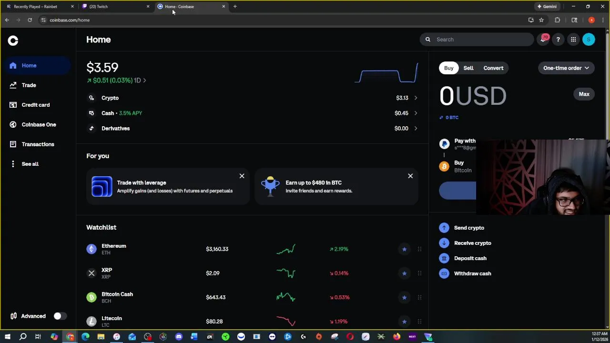Click the portfolio balance chart

[386, 73]
